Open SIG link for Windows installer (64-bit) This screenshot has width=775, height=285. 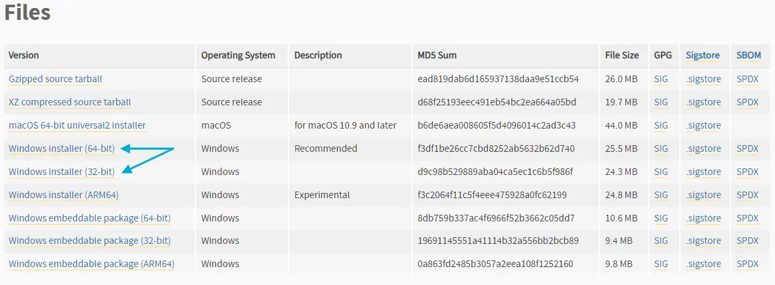(661, 148)
